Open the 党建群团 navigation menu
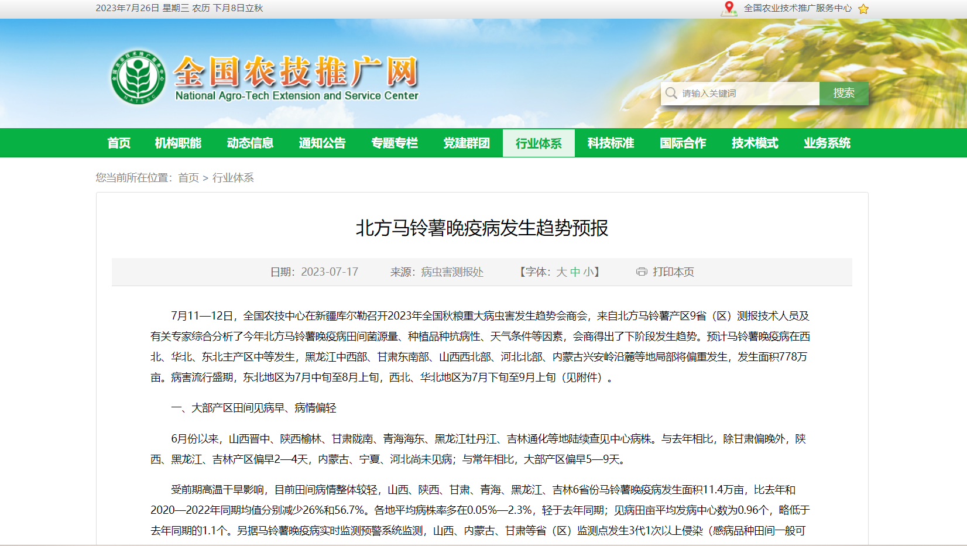This screenshot has width=967, height=546. [x=467, y=143]
